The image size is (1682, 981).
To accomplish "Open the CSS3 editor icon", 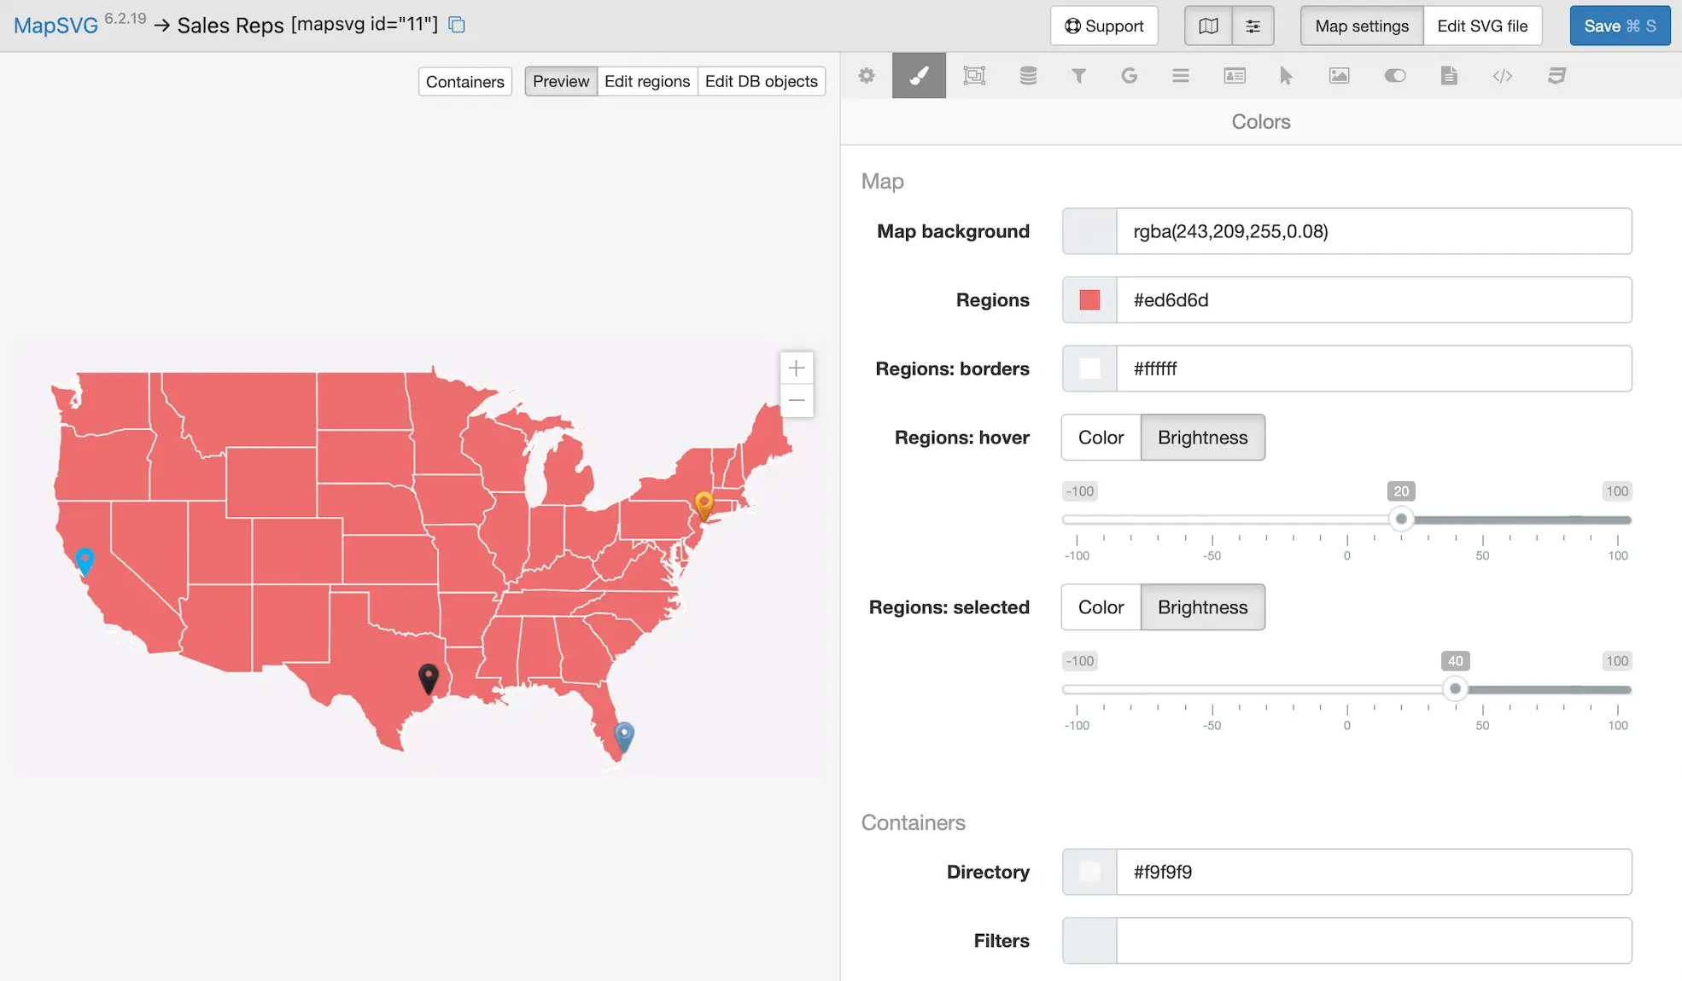I will click(1556, 76).
